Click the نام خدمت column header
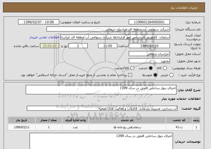The width and height of the screenshot is (211, 149). pos(127,120)
